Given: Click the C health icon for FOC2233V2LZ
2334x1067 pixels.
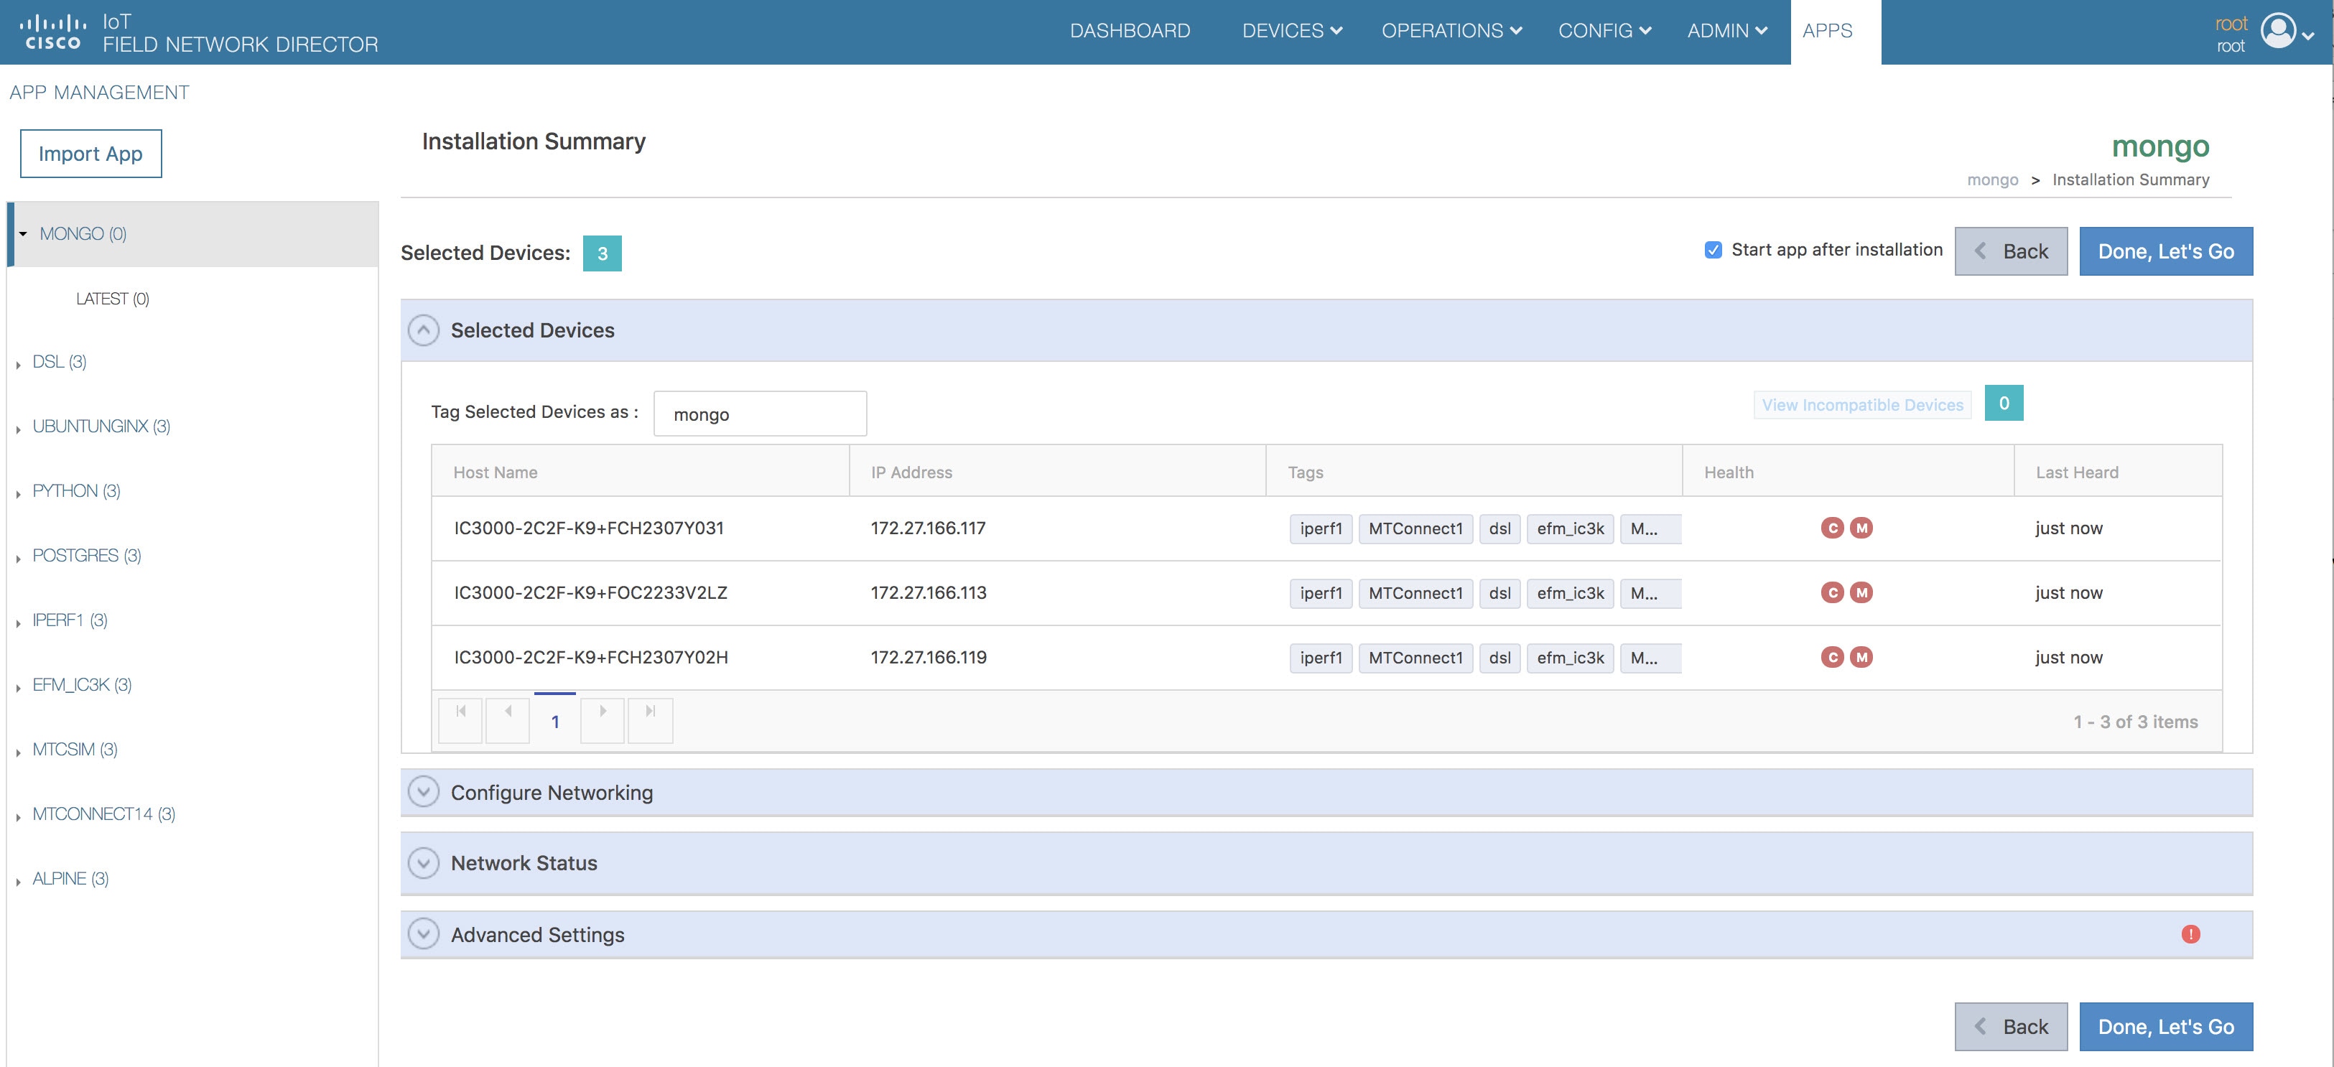Looking at the screenshot, I should 1832,592.
